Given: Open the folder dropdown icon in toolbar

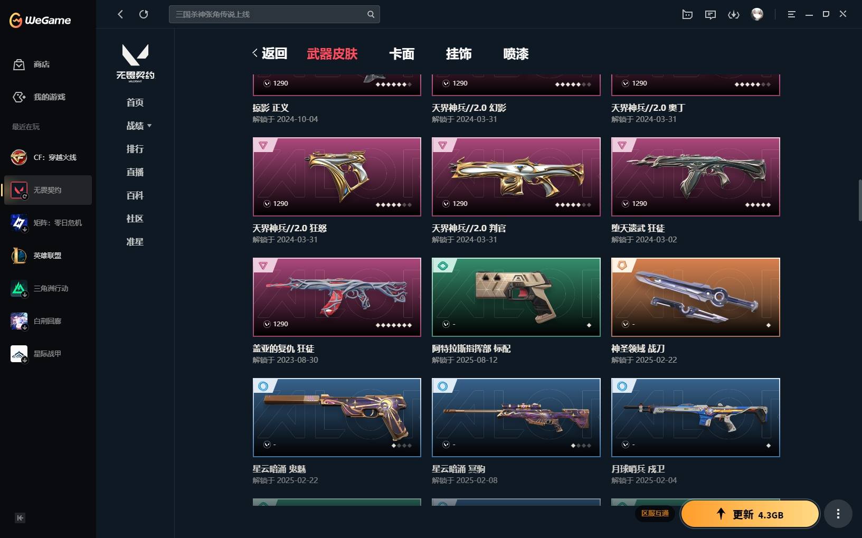Looking at the screenshot, I should point(687,14).
